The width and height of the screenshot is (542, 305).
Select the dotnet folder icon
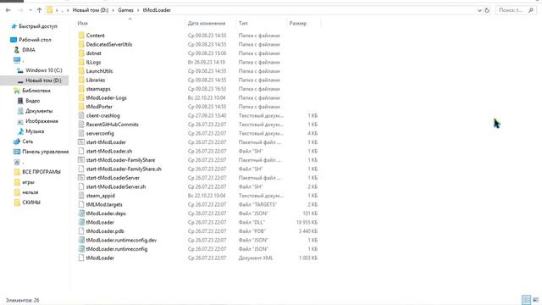point(81,53)
